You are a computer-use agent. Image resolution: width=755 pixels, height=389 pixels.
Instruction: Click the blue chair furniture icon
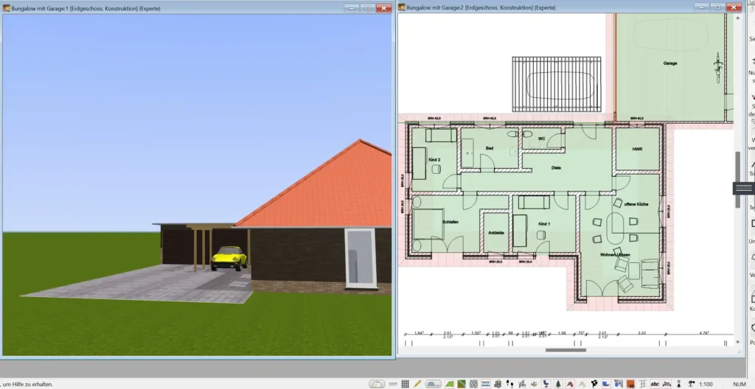546,383
